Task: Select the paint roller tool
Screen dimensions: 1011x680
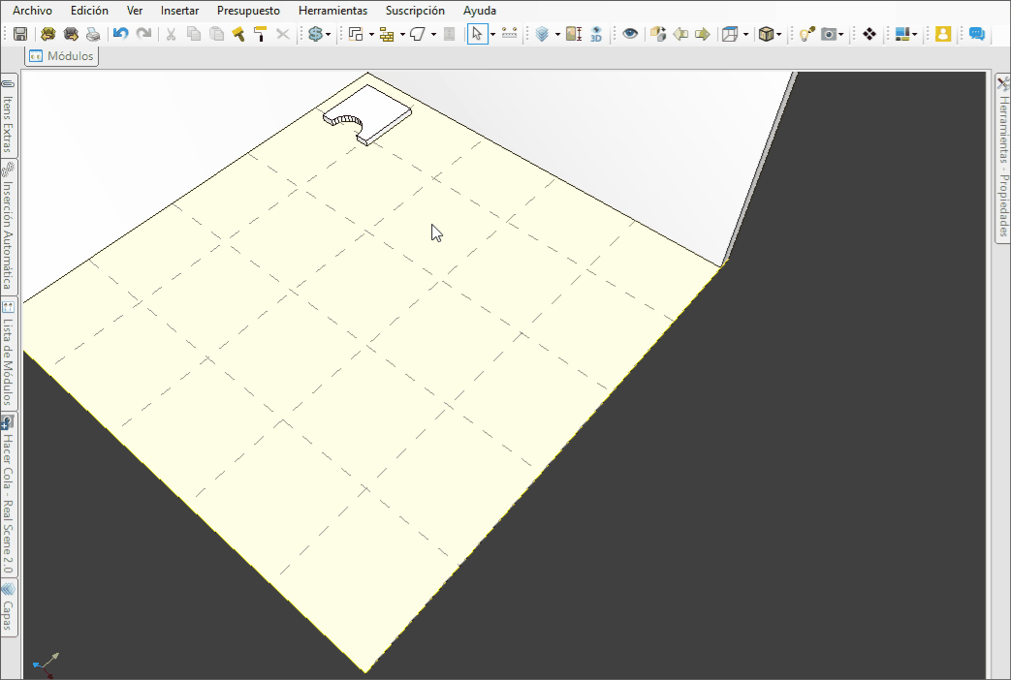Action: pyautogui.click(x=260, y=34)
